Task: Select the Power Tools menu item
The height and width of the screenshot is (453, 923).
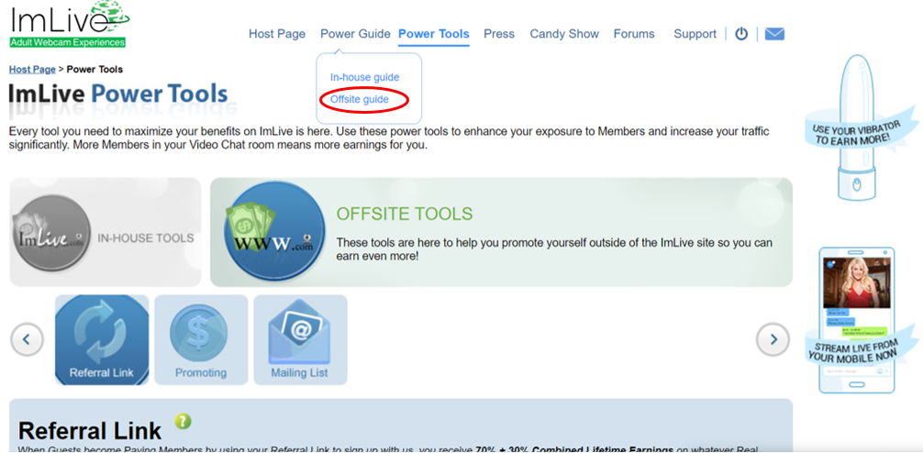Action: pyautogui.click(x=434, y=34)
